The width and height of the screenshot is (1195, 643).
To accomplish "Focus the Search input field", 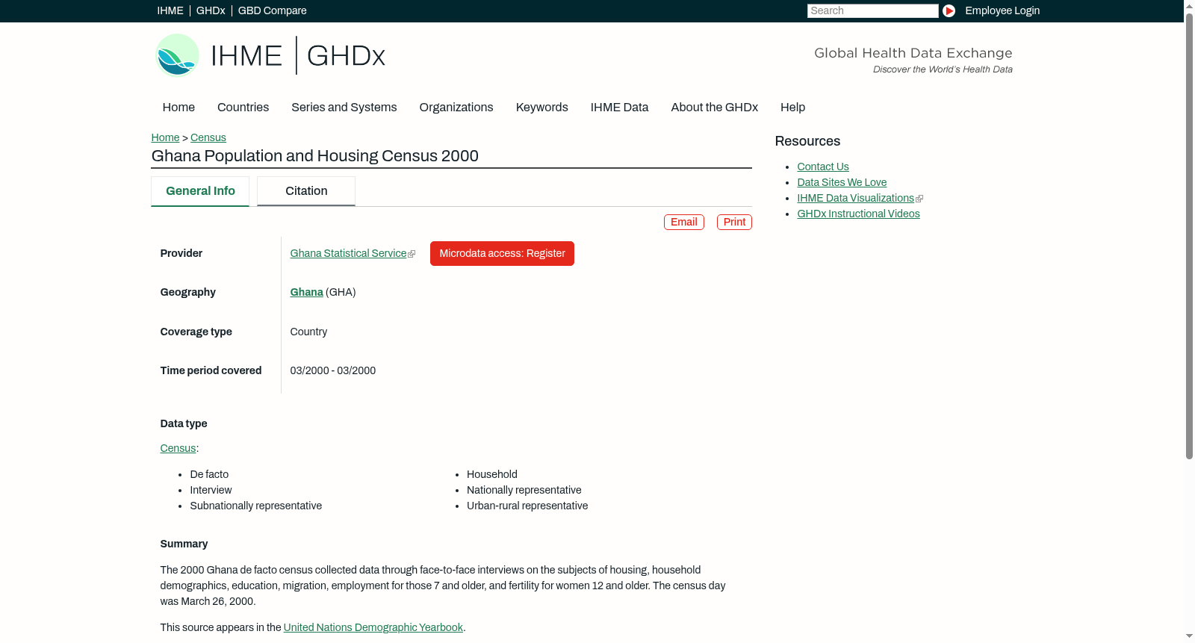I will 872,10.
